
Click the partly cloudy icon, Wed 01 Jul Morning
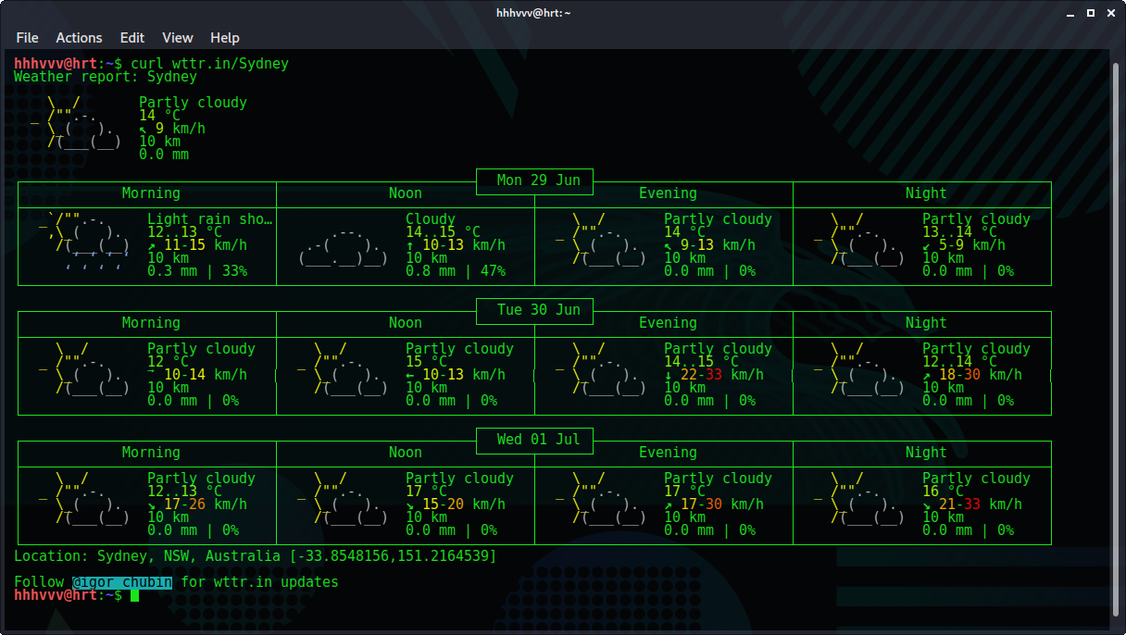[85, 498]
